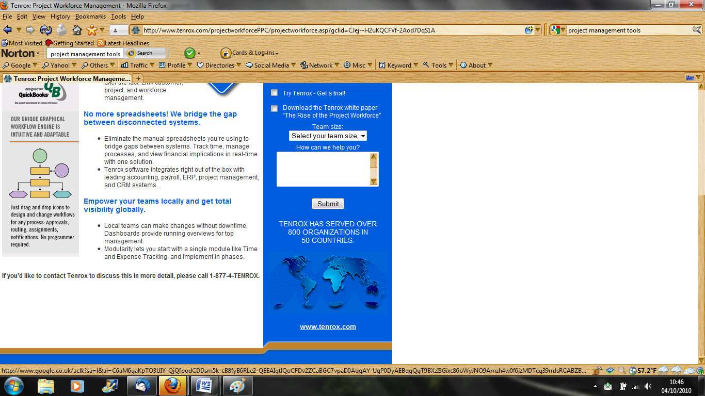Open the History menu
This screenshot has height=396, width=705.
pos(60,16)
